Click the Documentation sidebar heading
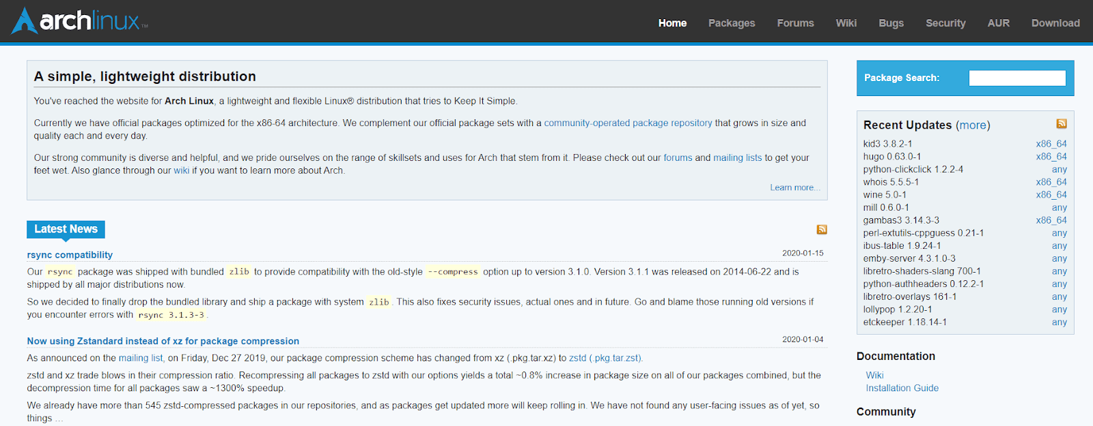1093x426 pixels. (x=896, y=356)
